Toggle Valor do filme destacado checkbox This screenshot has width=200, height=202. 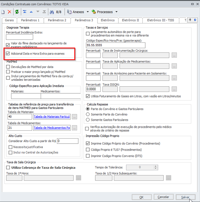click(8, 45)
